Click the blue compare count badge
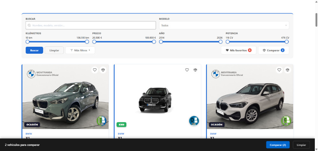318x151 pixels. (x=282, y=50)
